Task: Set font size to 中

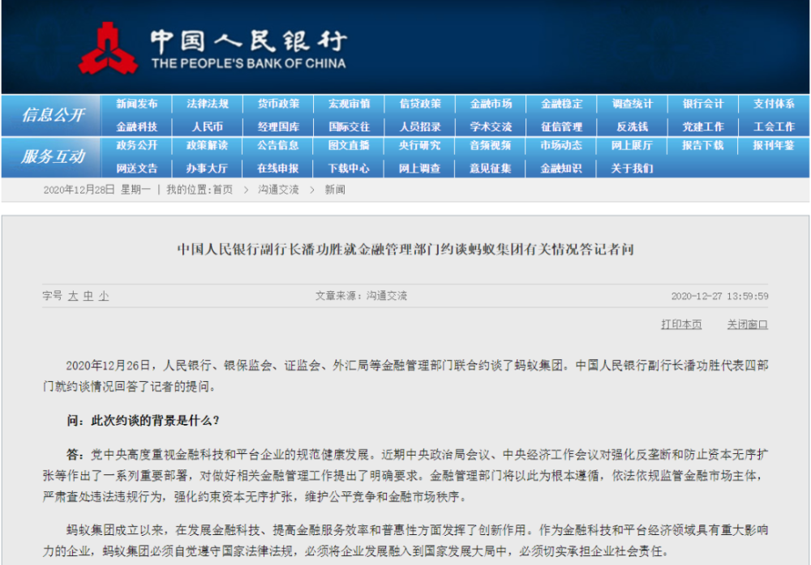Action: click(x=88, y=296)
